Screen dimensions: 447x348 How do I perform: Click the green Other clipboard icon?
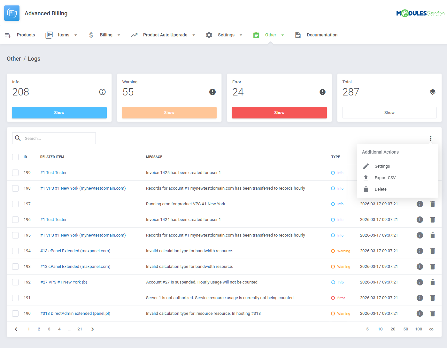256,35
